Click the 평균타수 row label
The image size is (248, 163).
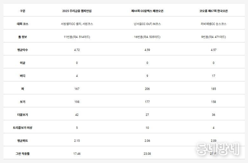click(x=22, y=50)
